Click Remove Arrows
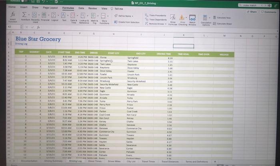Screen dimensions: 280x166 pos(155,24)
